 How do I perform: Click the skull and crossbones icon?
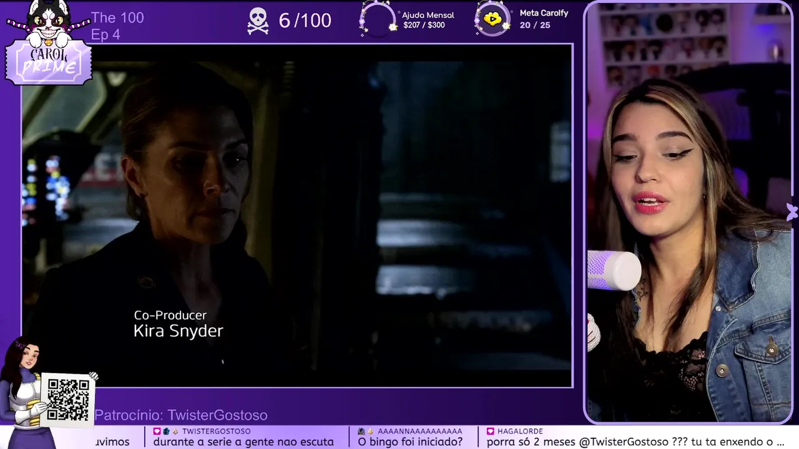point(258,21)
